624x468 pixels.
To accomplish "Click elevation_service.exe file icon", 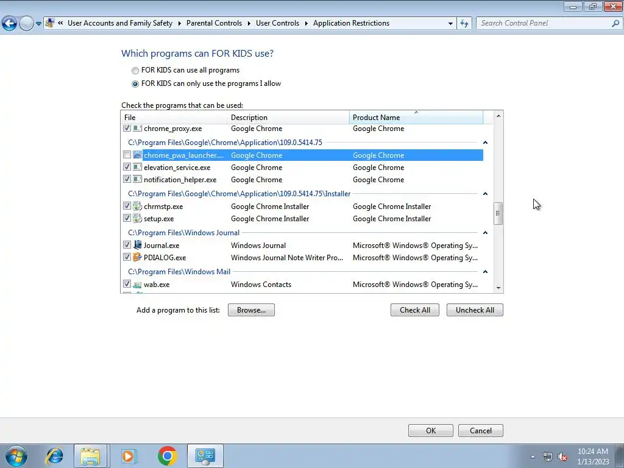I will click(137, 167).
